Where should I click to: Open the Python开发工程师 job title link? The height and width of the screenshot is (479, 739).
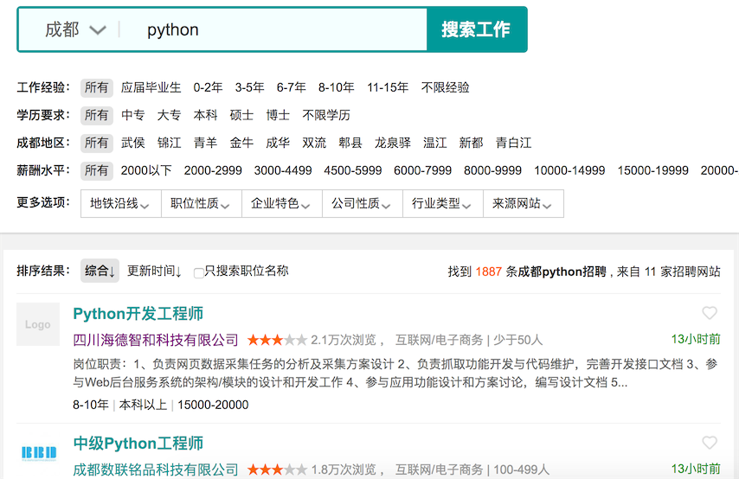(x=138, y=313)
